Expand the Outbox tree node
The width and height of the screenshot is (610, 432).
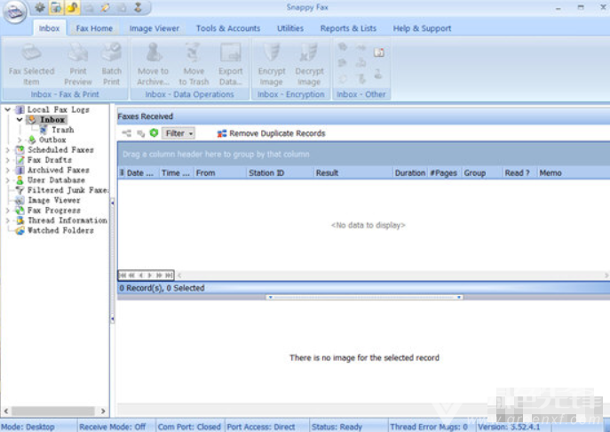click(20, 140)
